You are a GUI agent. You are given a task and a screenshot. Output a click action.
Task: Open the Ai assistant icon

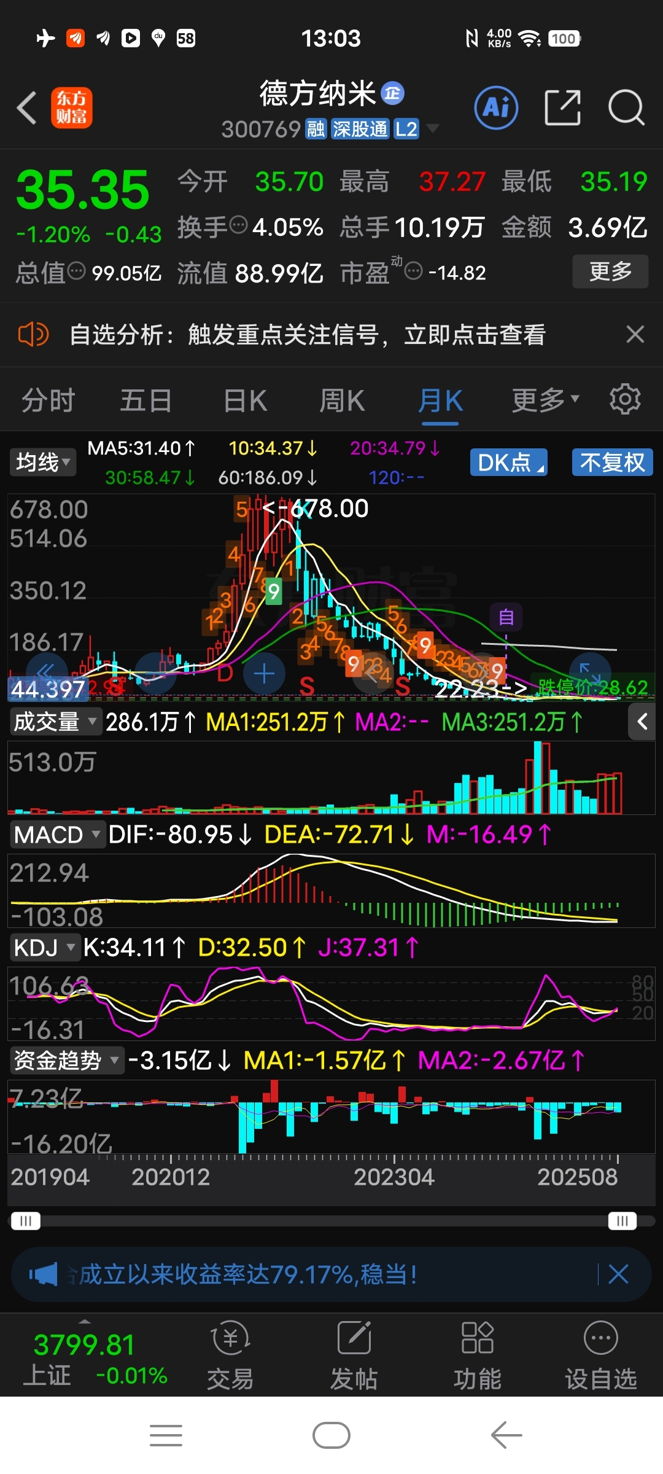496,108
